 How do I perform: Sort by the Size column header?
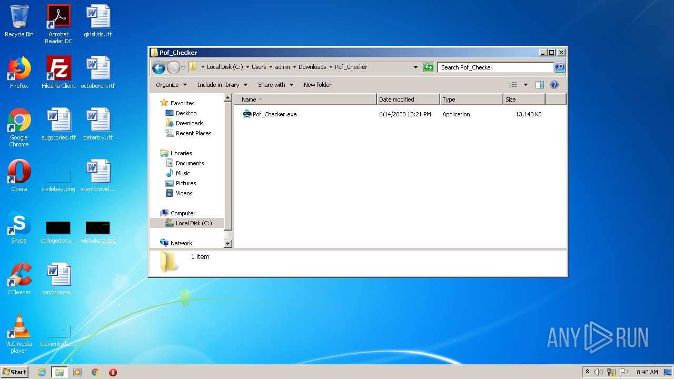point(524,99)
